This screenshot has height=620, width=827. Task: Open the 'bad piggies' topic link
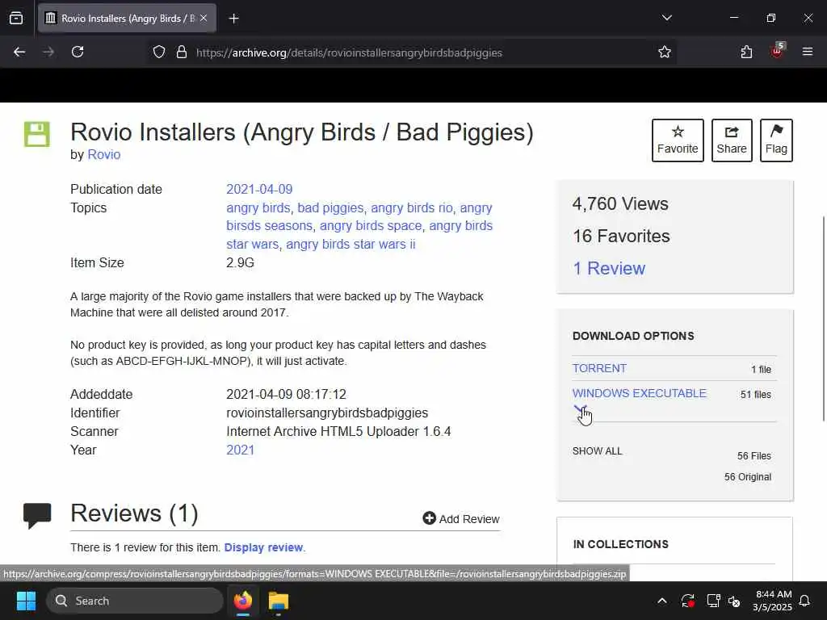click(330, 207)
